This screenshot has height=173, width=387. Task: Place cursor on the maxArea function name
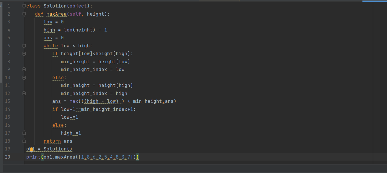click(56, 14)
